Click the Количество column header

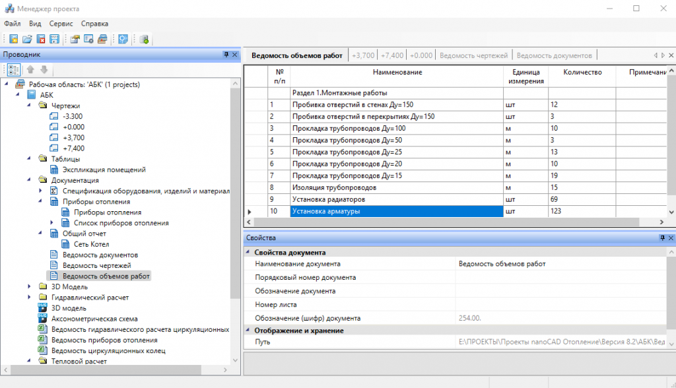click(x=582, y=77)
